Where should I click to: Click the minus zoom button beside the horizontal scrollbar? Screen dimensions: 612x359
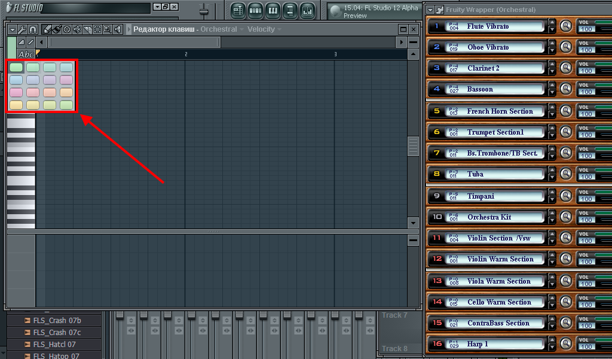[x=413, y=42]
